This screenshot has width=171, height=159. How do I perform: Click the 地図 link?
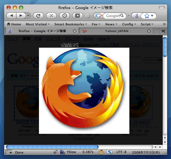38,38
